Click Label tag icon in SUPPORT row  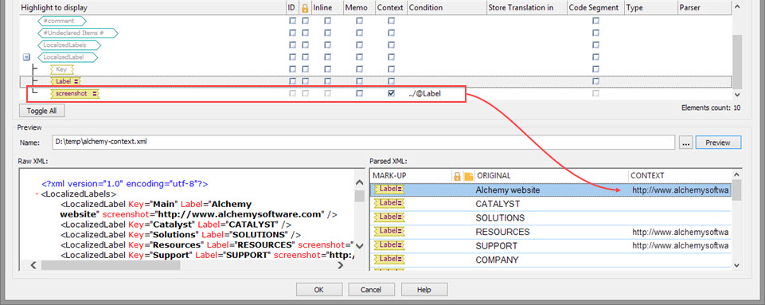[389, 245]
